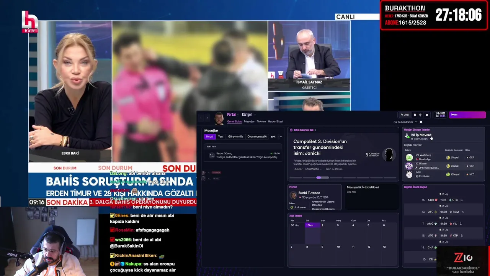This screenshot has width=490, height=276.
Task: Click the Menajerlik İstatistikleri heading
Action: pyautogui.click(x=363, y=187)
